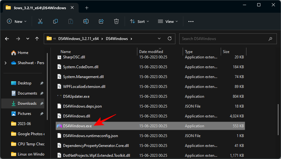Go back with the left arrow

click(x=7, y=39)
